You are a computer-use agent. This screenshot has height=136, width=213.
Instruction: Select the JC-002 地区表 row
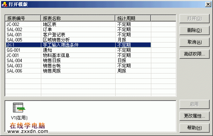click(x=78, y=24)
